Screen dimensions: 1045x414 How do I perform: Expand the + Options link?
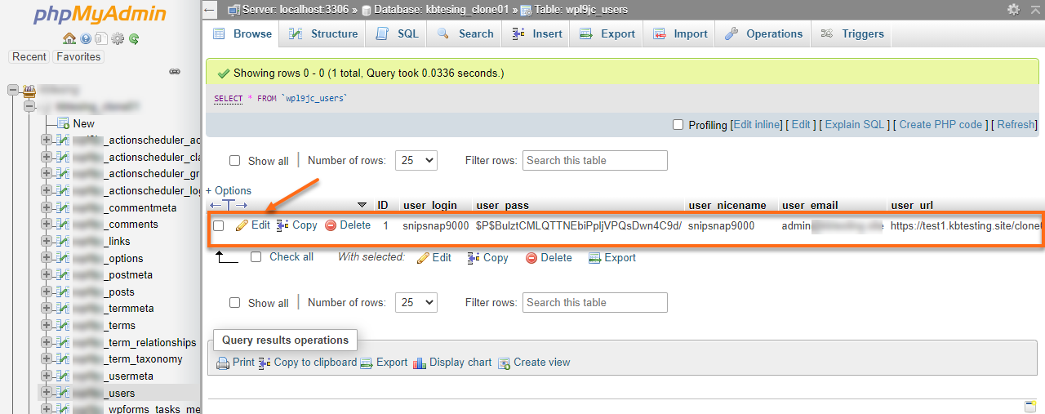[x=229, y=190]
